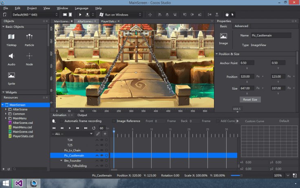Viewport: 300px width, 188px height.
Task: Toggle lock circle of T25 row
Action: click(106, 145)
